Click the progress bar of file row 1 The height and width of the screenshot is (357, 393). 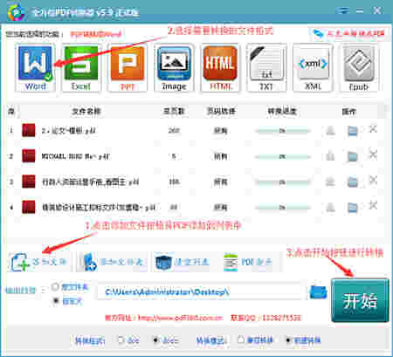coord(282,131)
